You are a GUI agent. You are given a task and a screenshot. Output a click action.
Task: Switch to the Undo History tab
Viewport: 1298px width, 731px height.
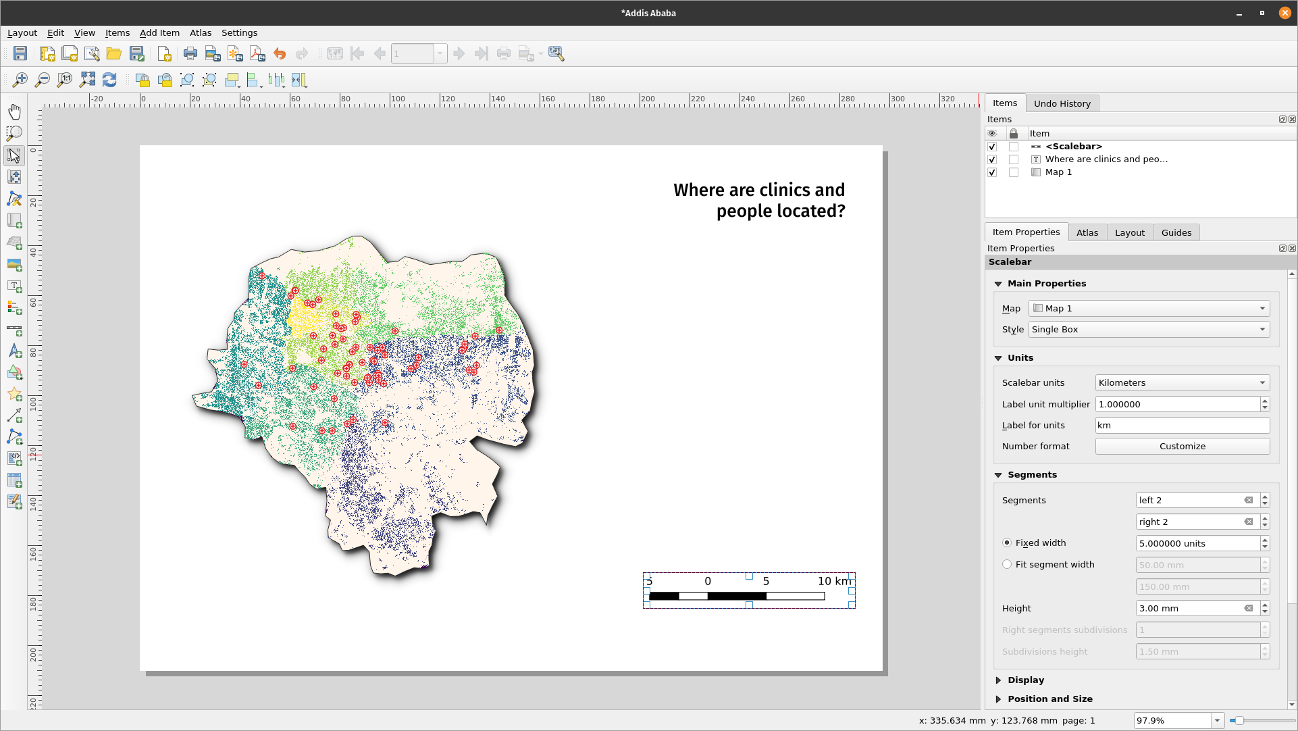pyautogui.click(x=1062, y=103)
